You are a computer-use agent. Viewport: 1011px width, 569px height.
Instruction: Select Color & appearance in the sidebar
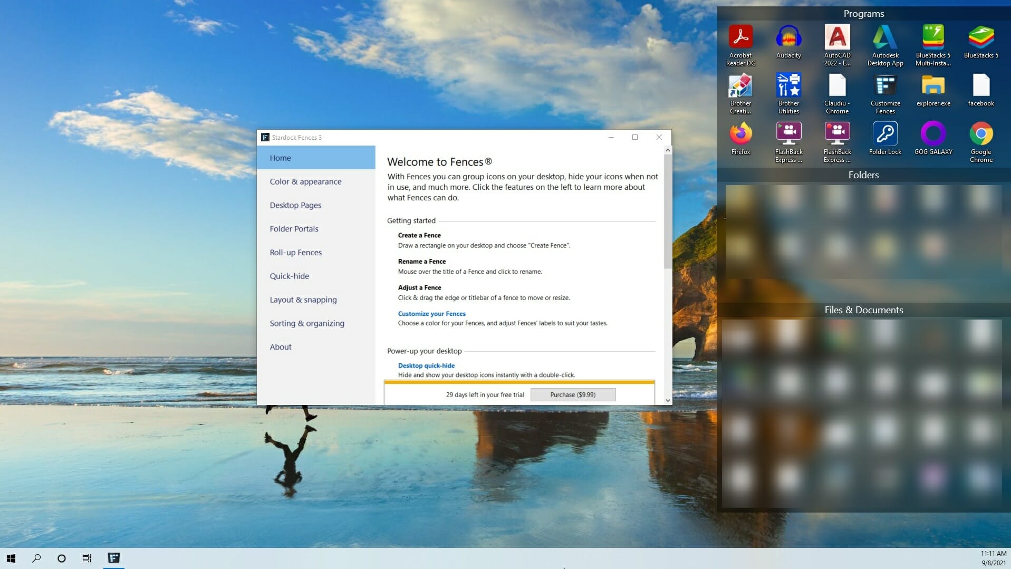pos(305,181)
